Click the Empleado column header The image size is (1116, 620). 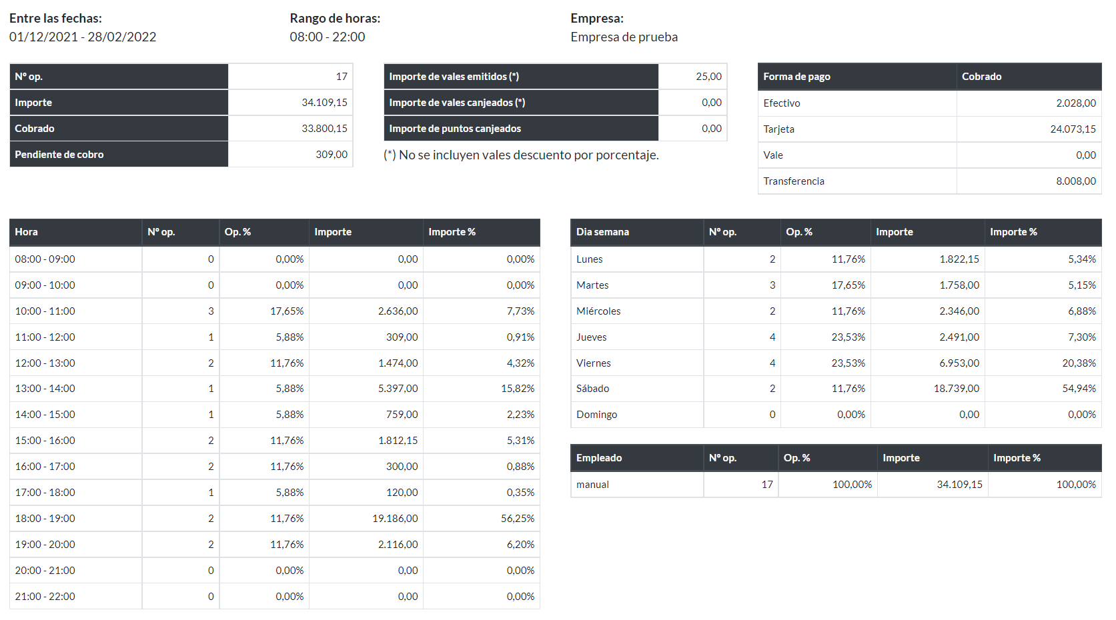coord(598,458)
